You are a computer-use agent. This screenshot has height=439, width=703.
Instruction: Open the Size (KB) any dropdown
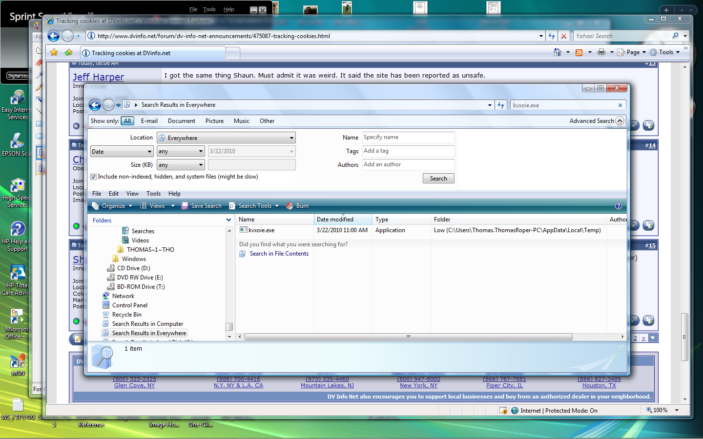tap(201, 165)
